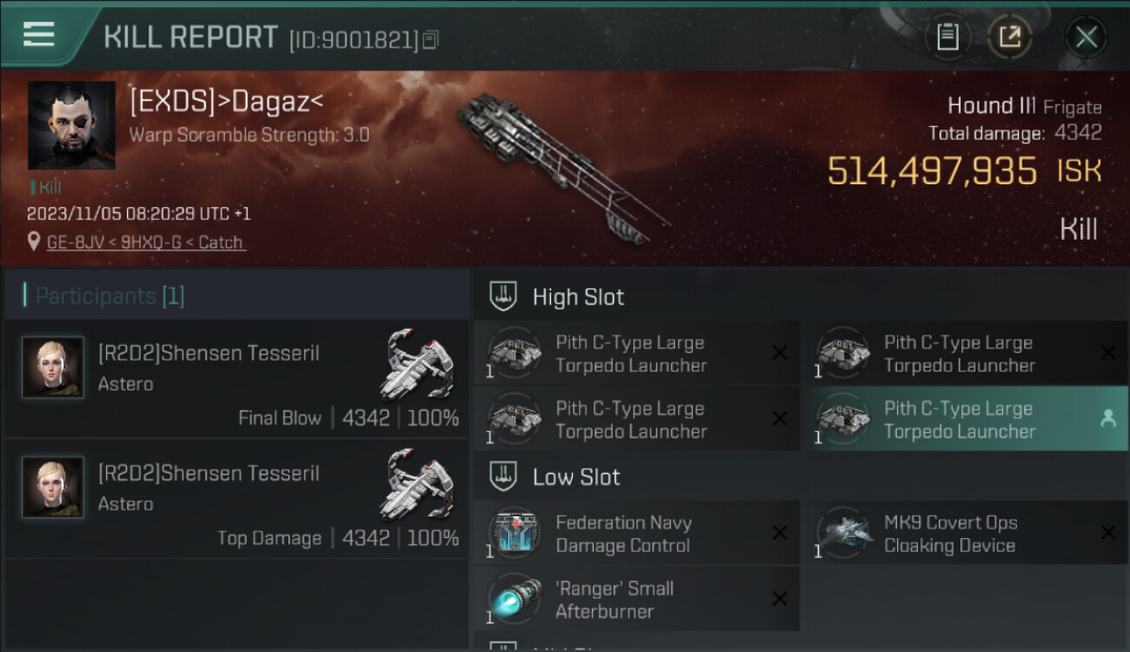Click the clipboard icon in header
1130x652 pixels.
pyautogui.click(x=947, y=37)
